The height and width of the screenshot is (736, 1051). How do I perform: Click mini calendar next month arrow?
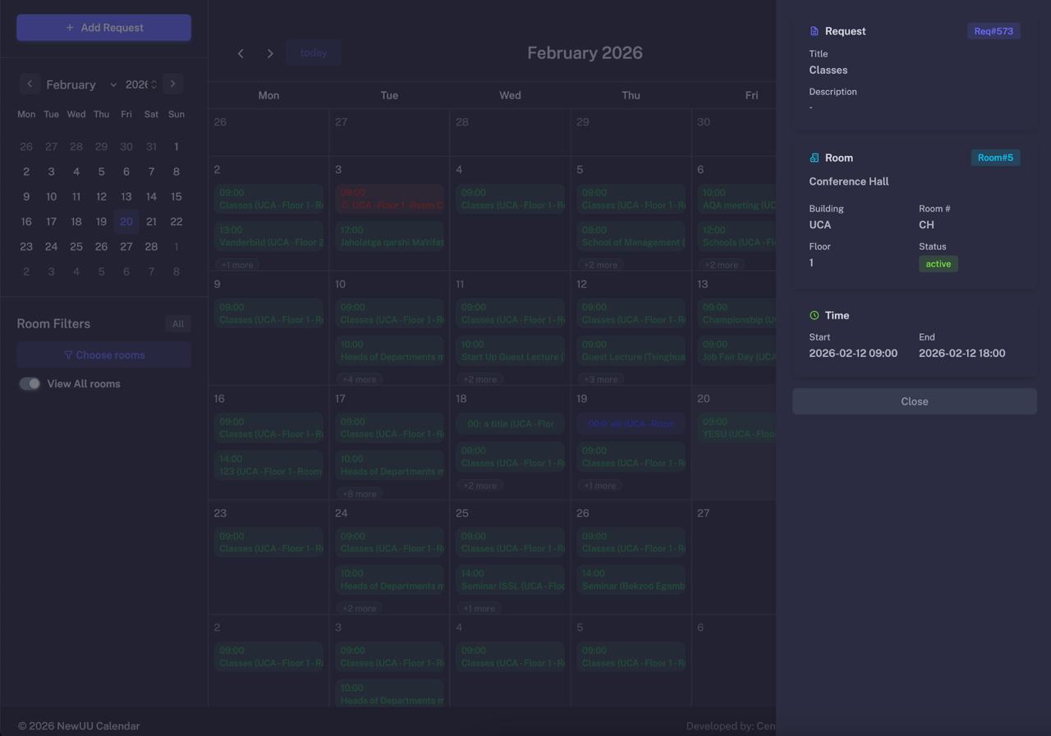click(172, 84)
